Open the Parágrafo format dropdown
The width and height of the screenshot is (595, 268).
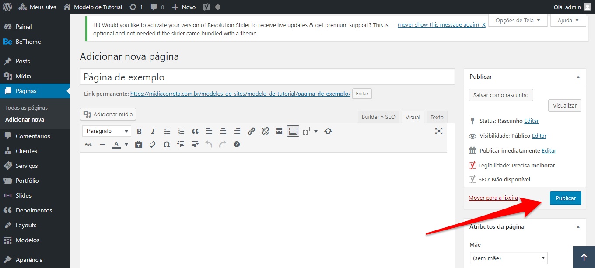click(108, 131)
